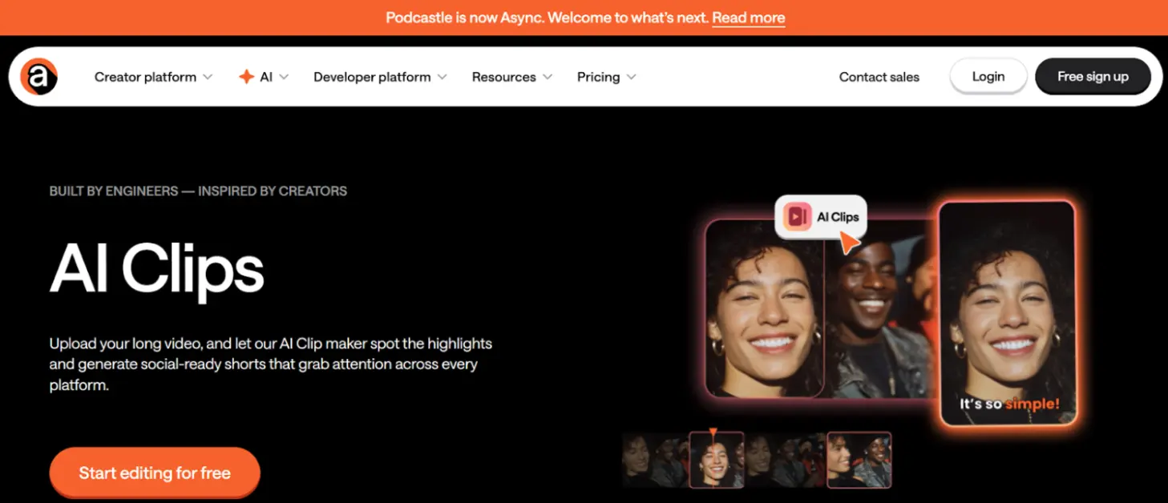Open the Developer platform dropdown arrow
This screenshot has height=503, width=1168.
[442, 78]
